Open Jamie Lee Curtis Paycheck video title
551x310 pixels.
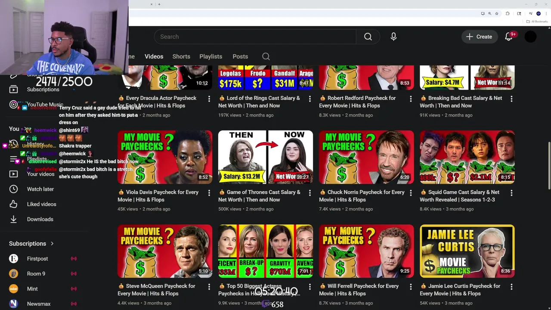pyautogui.click(x=460, y=290)
